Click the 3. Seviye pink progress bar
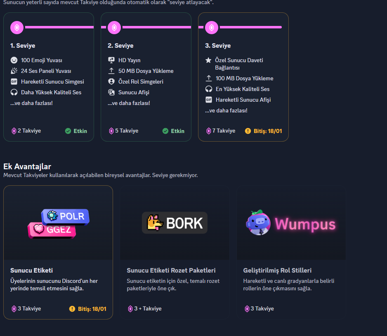387x336 pixels. (251, 27)
